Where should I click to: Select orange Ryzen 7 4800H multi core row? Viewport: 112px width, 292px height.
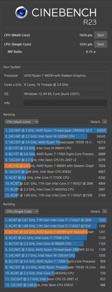(56, 166)
